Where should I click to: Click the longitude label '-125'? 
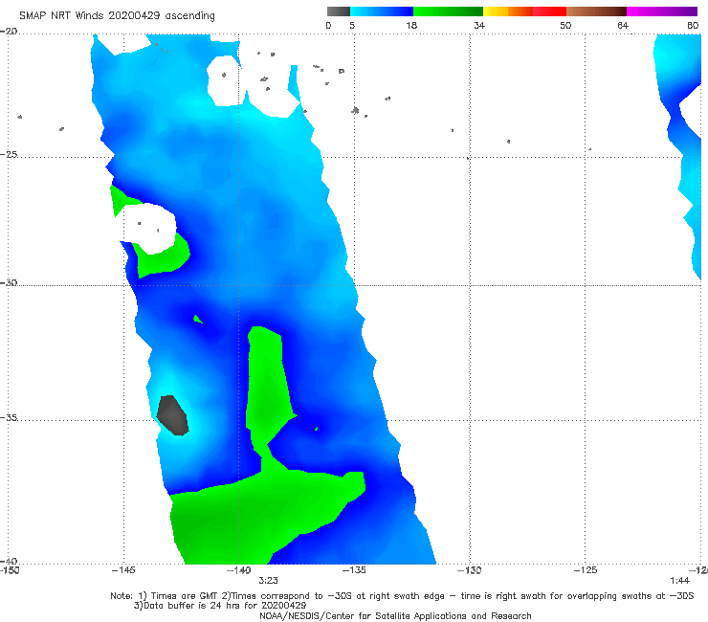pyautogui.click(x=586, y=570)
